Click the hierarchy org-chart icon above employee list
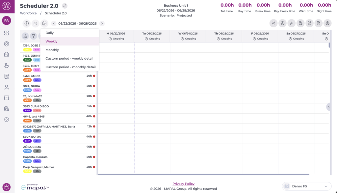337x193 pixels. coord(25,36)
